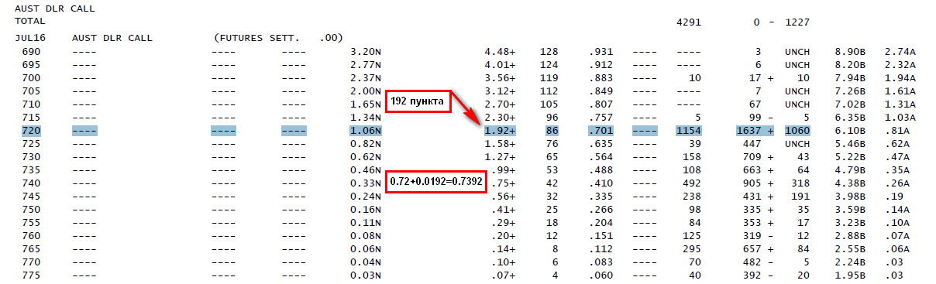The image size is (936, 284).
Task: Select the 775 strike price cell
Action: (x=30, y=275)
